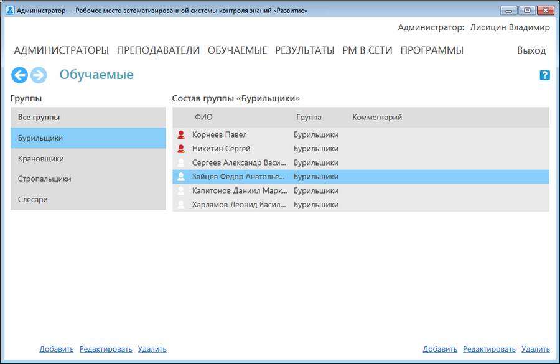Select the row Харламов Леонид Васил...
Viewport: 560px width, 364px height.
tap(361, 204)
